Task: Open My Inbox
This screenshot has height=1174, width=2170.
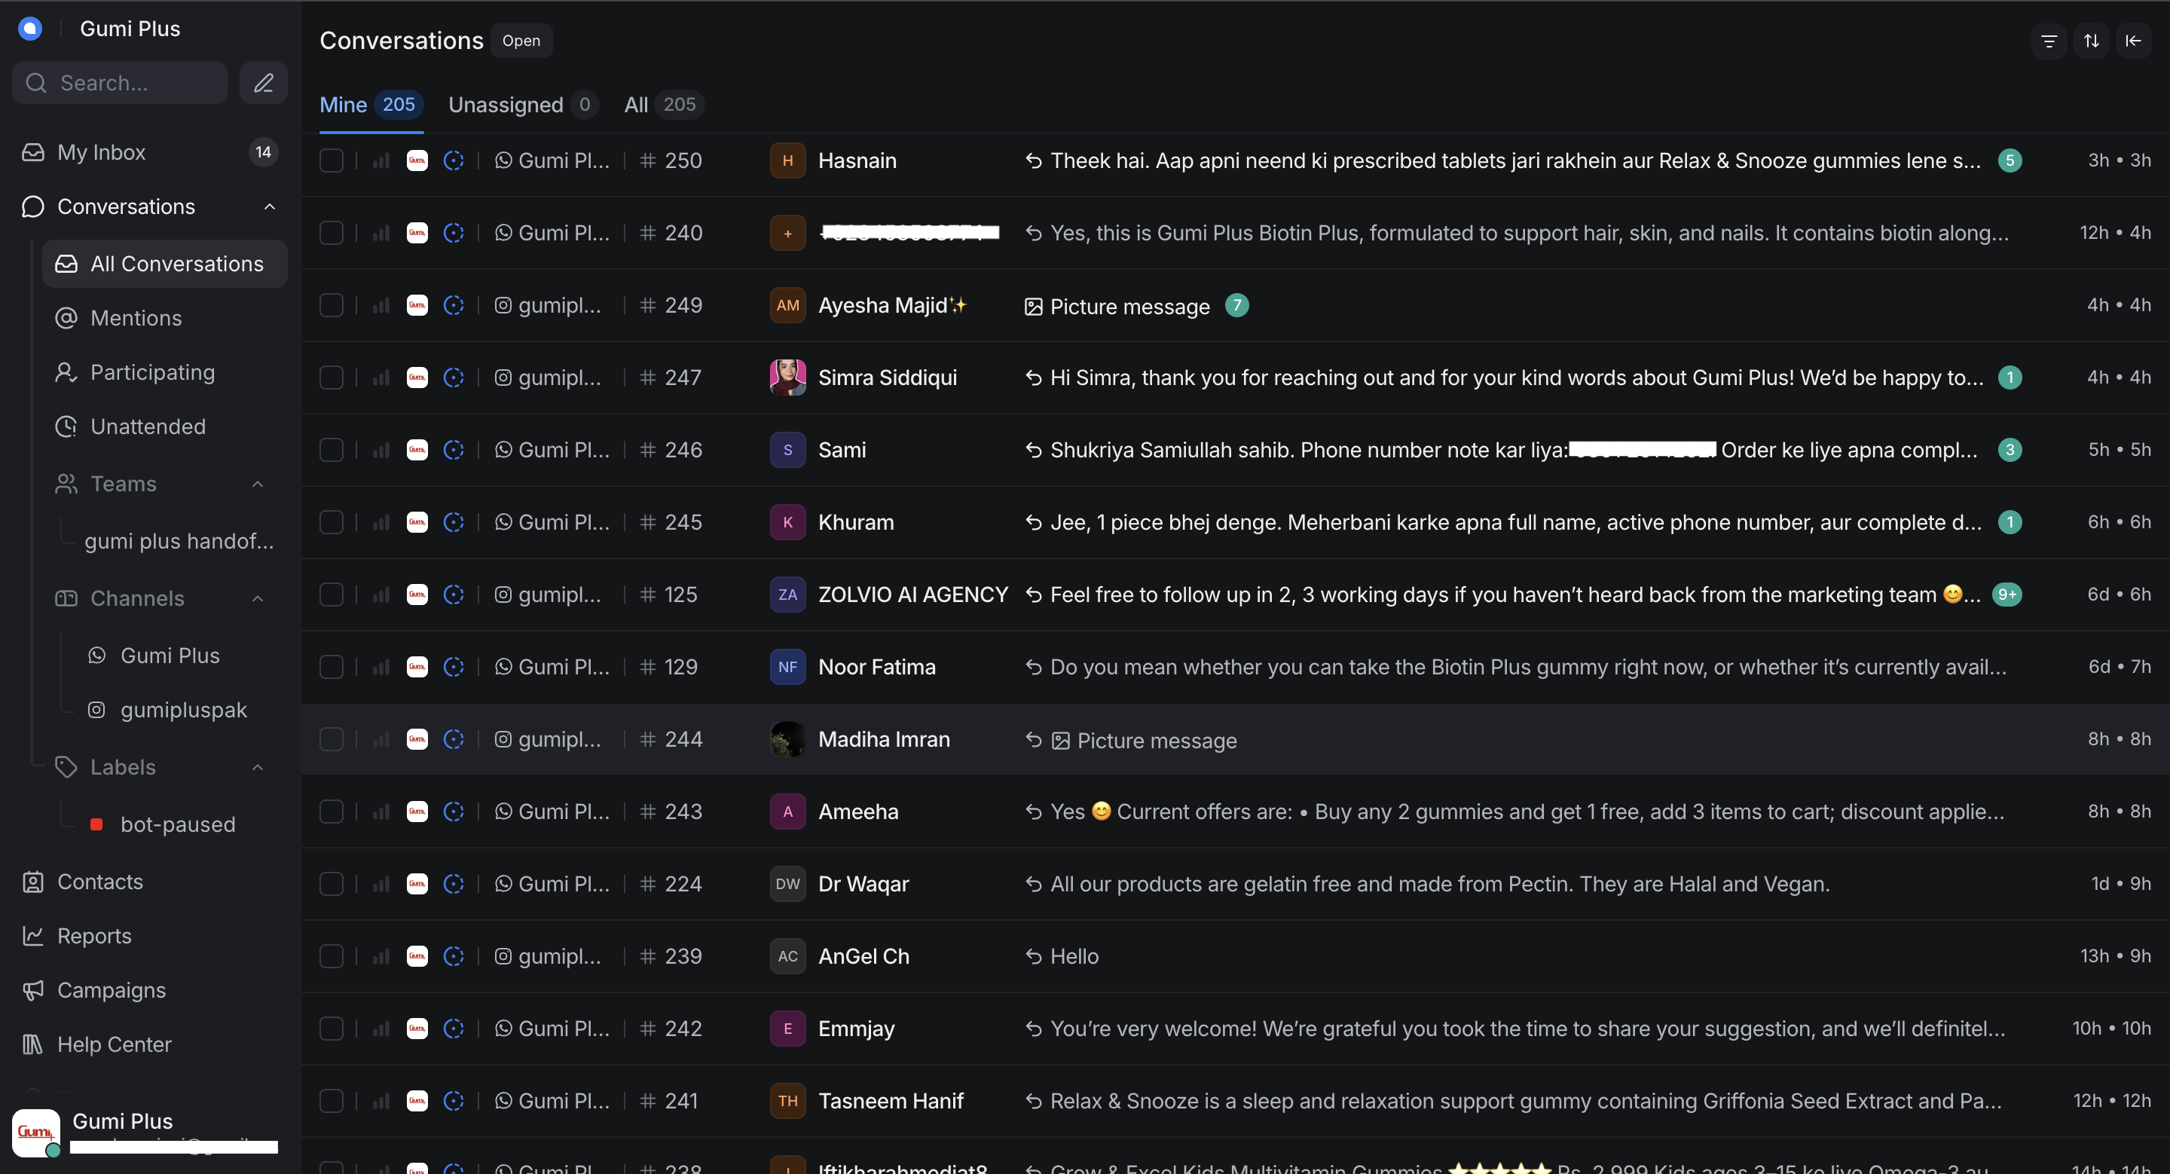Action: (150, 152)
